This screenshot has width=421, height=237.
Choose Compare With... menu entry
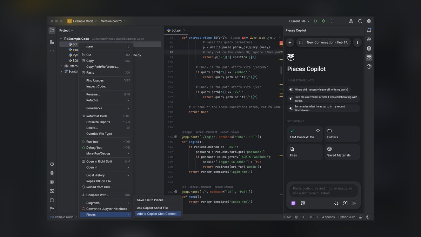(x=106, y=195)
